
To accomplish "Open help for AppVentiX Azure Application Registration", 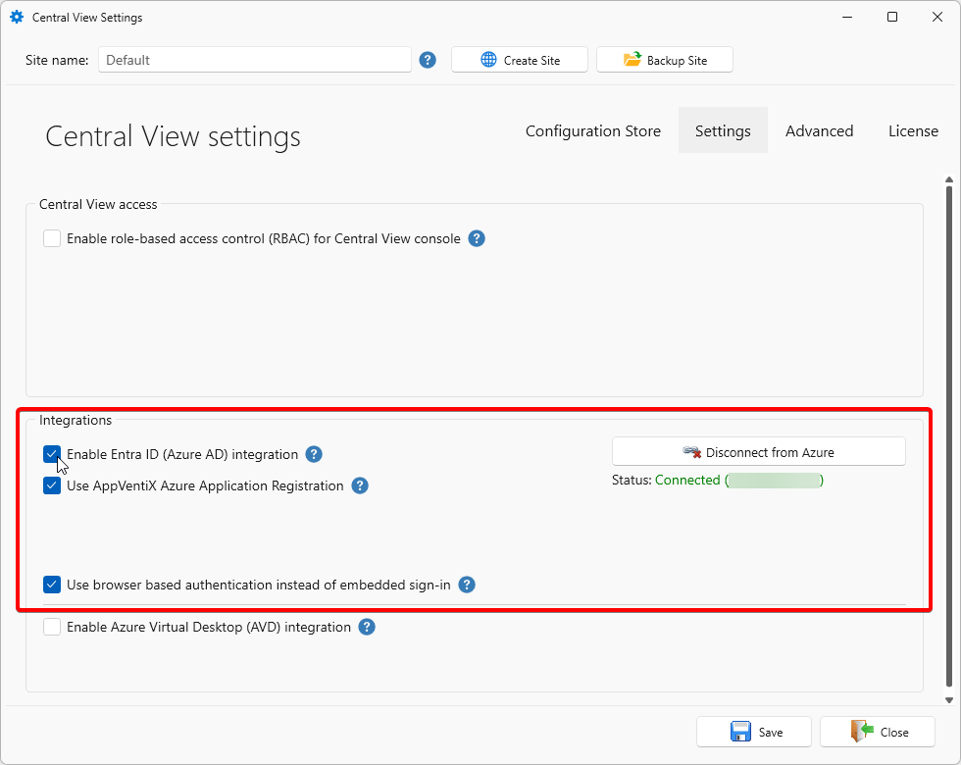I will pos(360,485).
